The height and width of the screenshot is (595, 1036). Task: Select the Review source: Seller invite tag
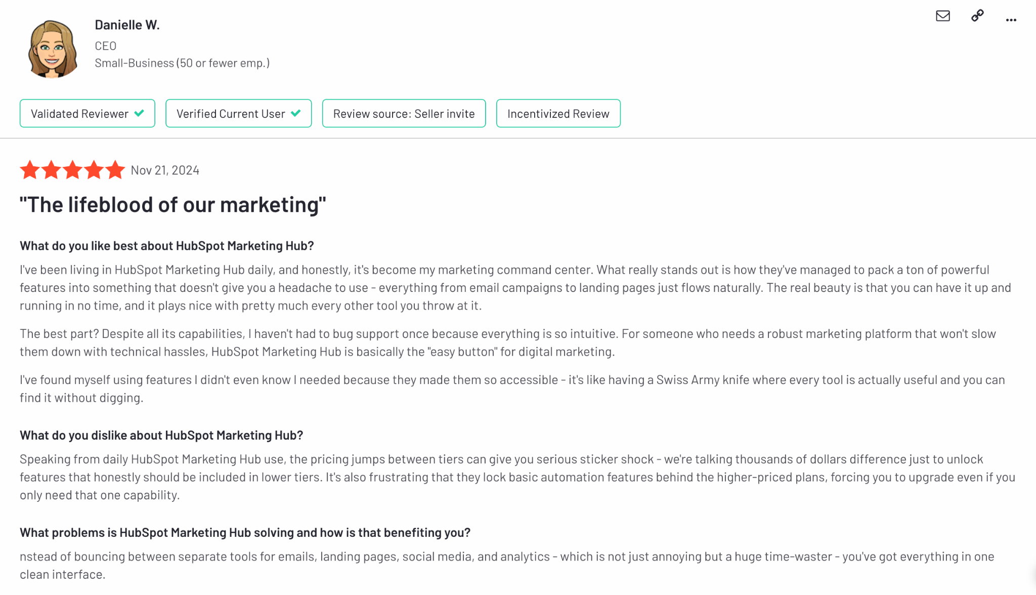click(404, 113)
